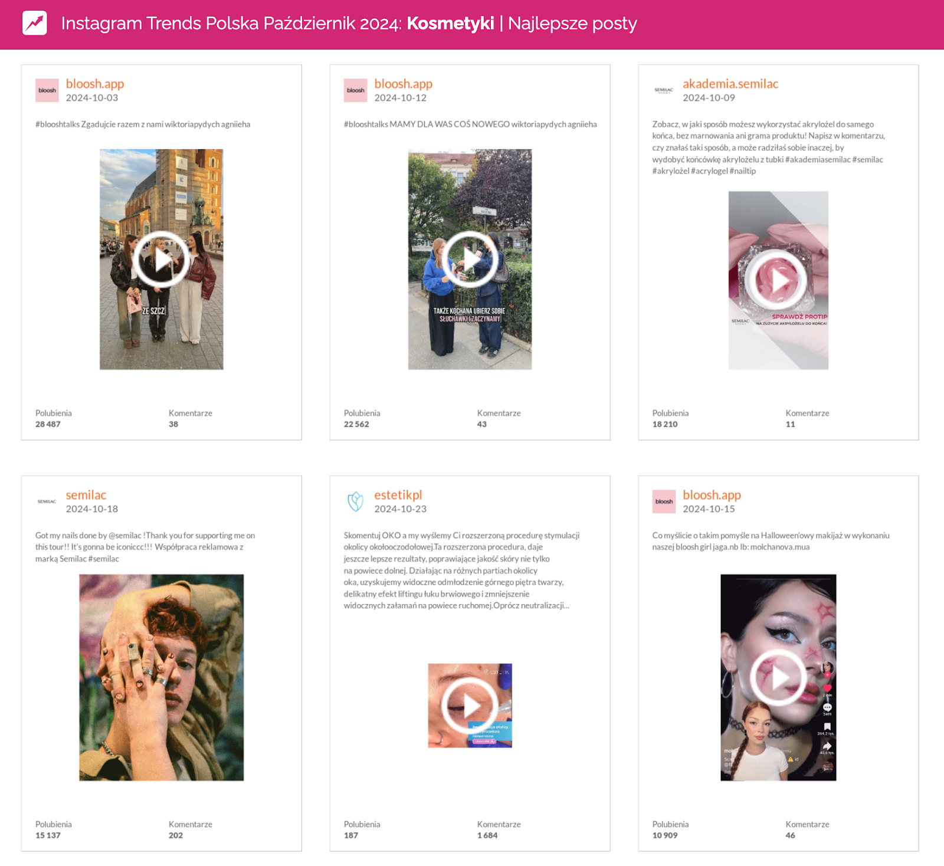Click comments count 43
The height and width of the screenshot is (866, 944).
point(482,424)
